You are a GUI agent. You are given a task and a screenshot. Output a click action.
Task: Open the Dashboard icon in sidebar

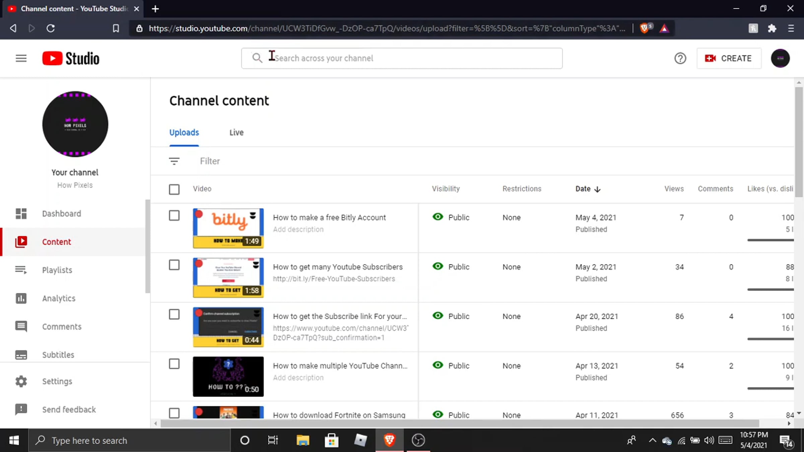21,214
